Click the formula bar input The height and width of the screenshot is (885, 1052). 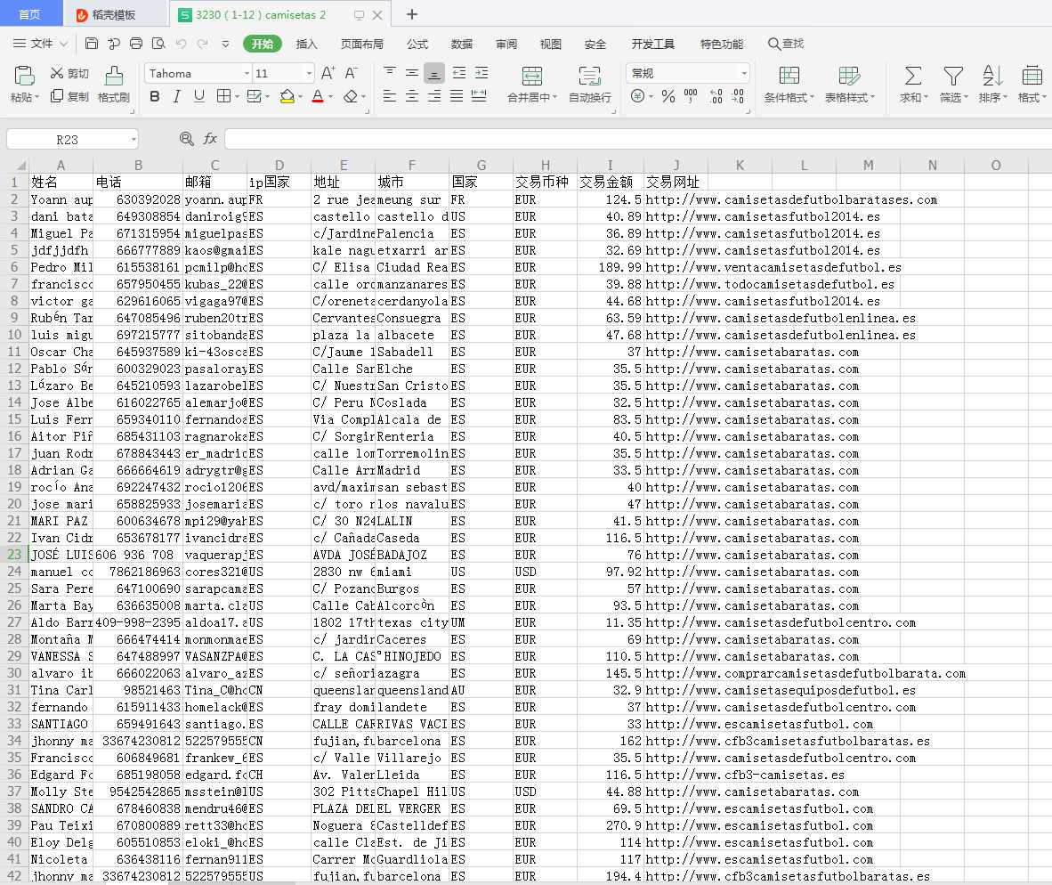click(637, 139)
